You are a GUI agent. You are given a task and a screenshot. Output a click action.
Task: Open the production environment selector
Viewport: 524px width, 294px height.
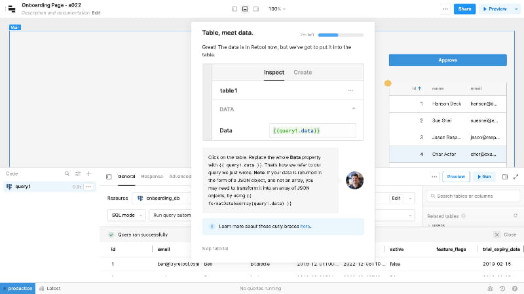18,288
